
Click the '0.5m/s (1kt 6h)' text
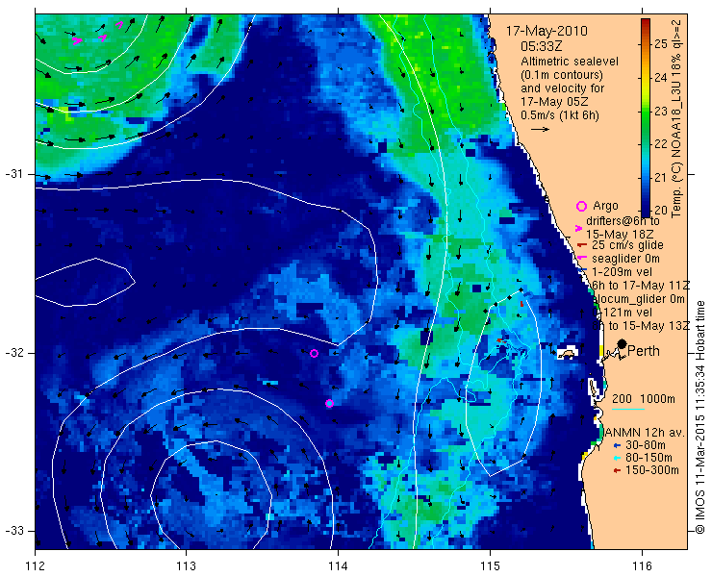click(x=560, y=115)
